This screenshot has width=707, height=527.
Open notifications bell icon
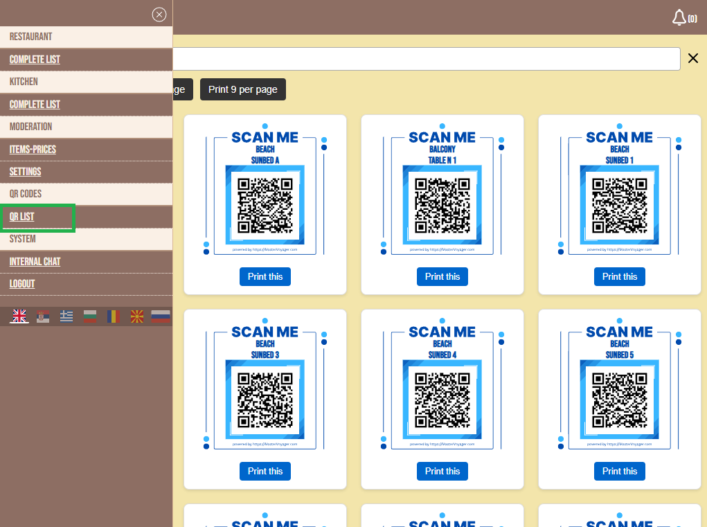[679, 17]
